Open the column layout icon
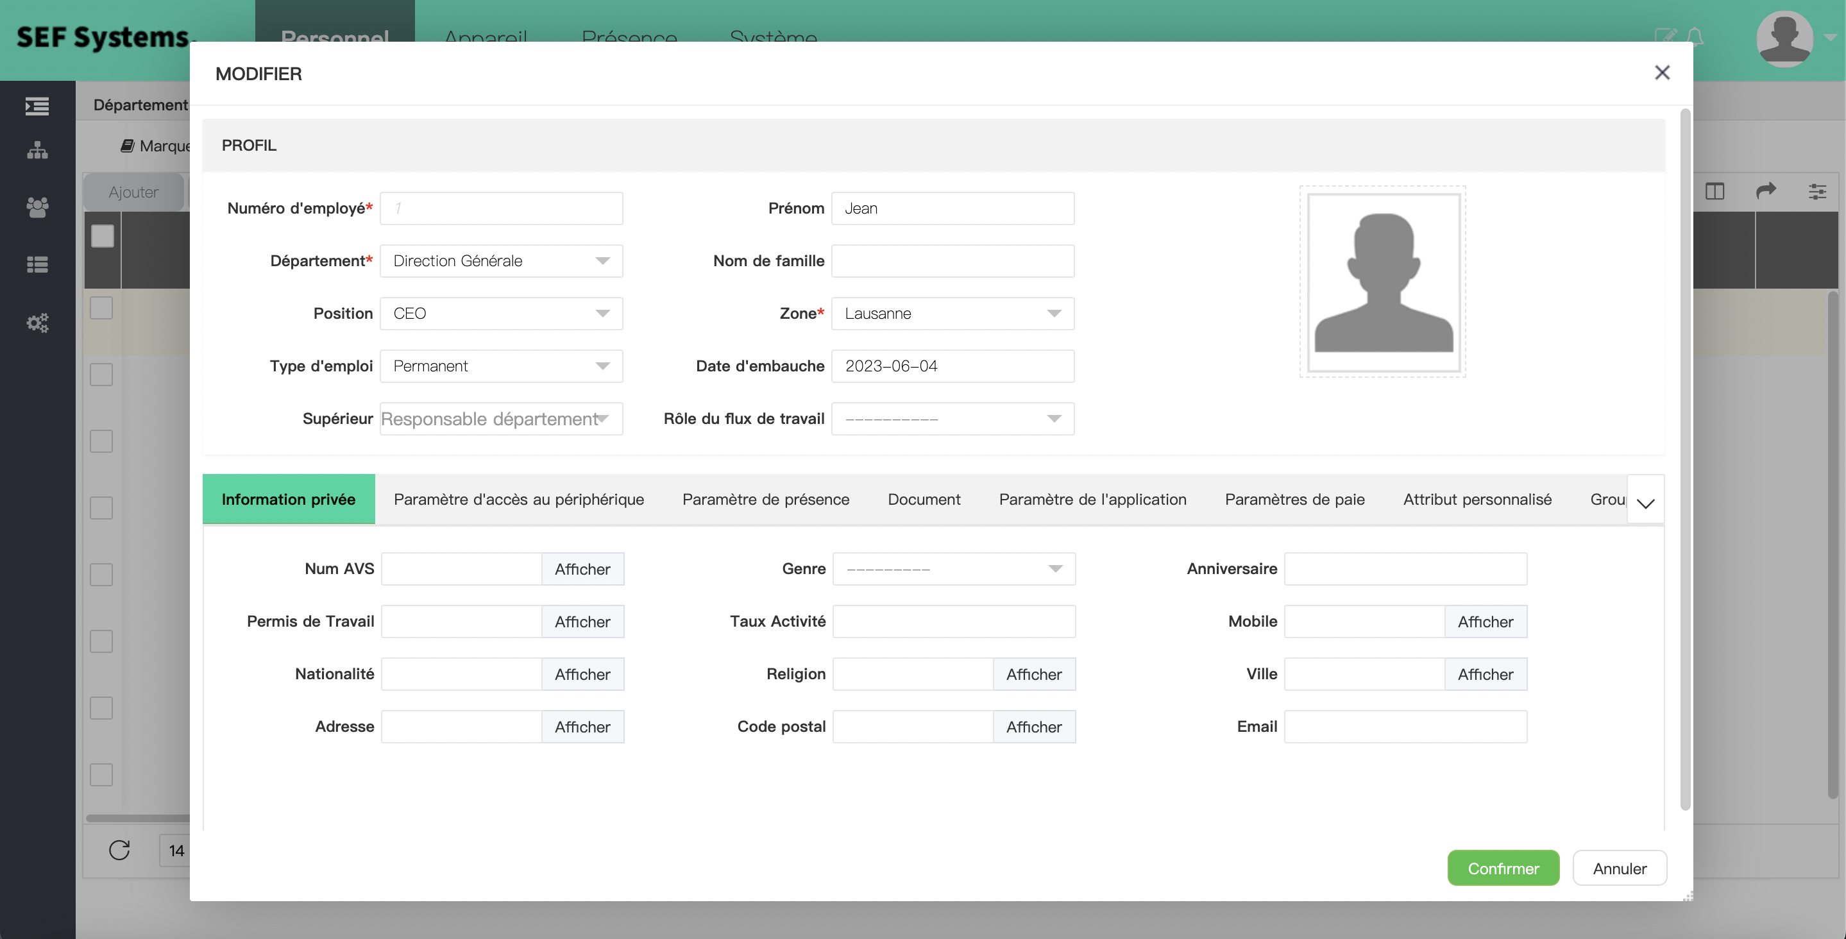Viewport: 1846px width, 939px height. 1714,190
